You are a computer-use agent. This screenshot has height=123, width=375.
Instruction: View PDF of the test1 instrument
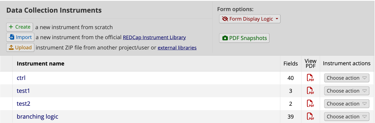(x=310, y=91)
